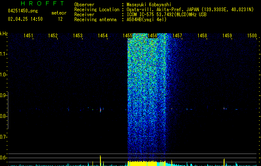Click the 1.0 kHz frequency label
This screenshot has width=261, height=166.
coord(3,75)
